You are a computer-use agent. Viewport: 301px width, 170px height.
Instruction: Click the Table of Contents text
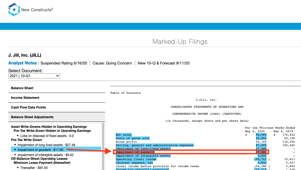pos(125,93)
